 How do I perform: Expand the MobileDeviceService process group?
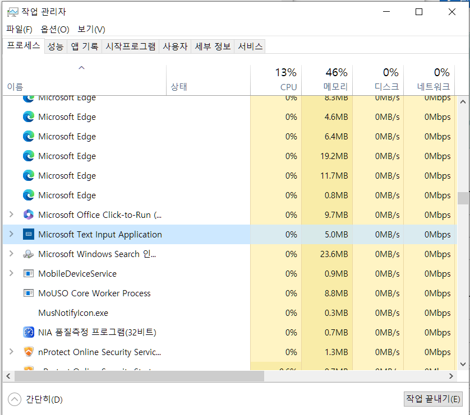tap(11, 273)
